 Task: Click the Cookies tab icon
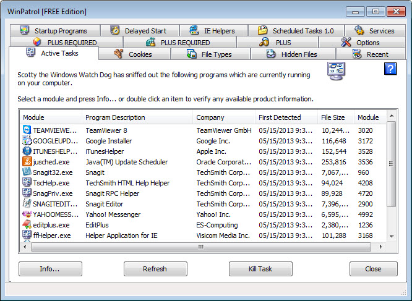tap(118, 54)
